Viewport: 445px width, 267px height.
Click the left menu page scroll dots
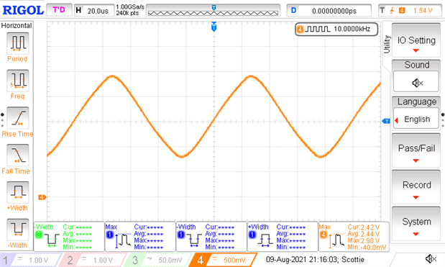[2, 120]
